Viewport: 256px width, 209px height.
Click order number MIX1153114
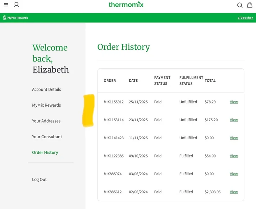pos(114,120)
